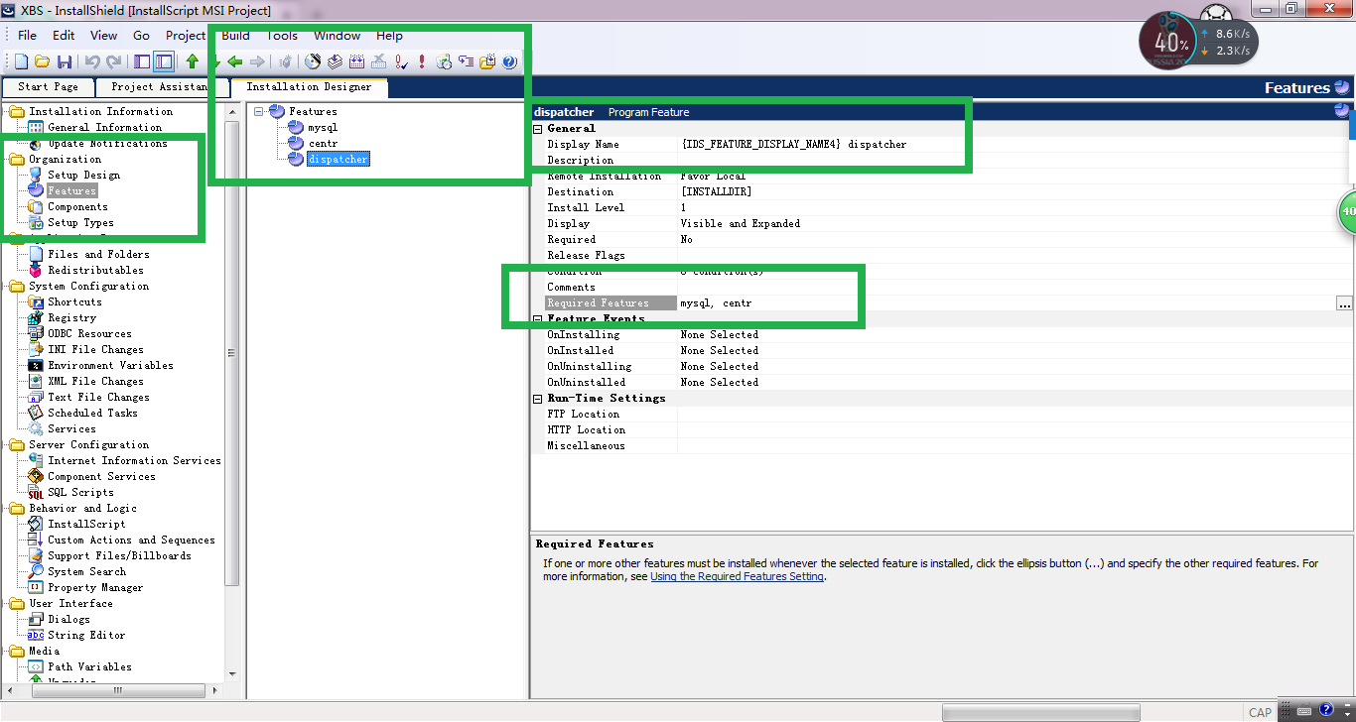Click the sidebar vertical scrollbar down arrow
Image resolution: width=1356 pixels, height=722 pixels.
(232, 674)
